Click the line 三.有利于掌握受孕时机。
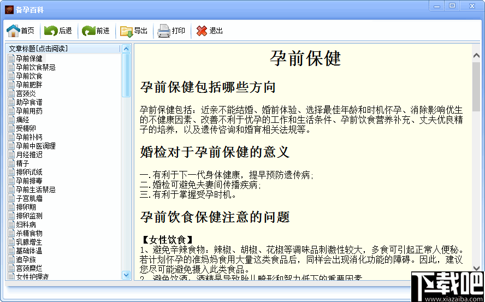Image resolution: width=485 pixels, height=302 pixels. pos(188,195)
